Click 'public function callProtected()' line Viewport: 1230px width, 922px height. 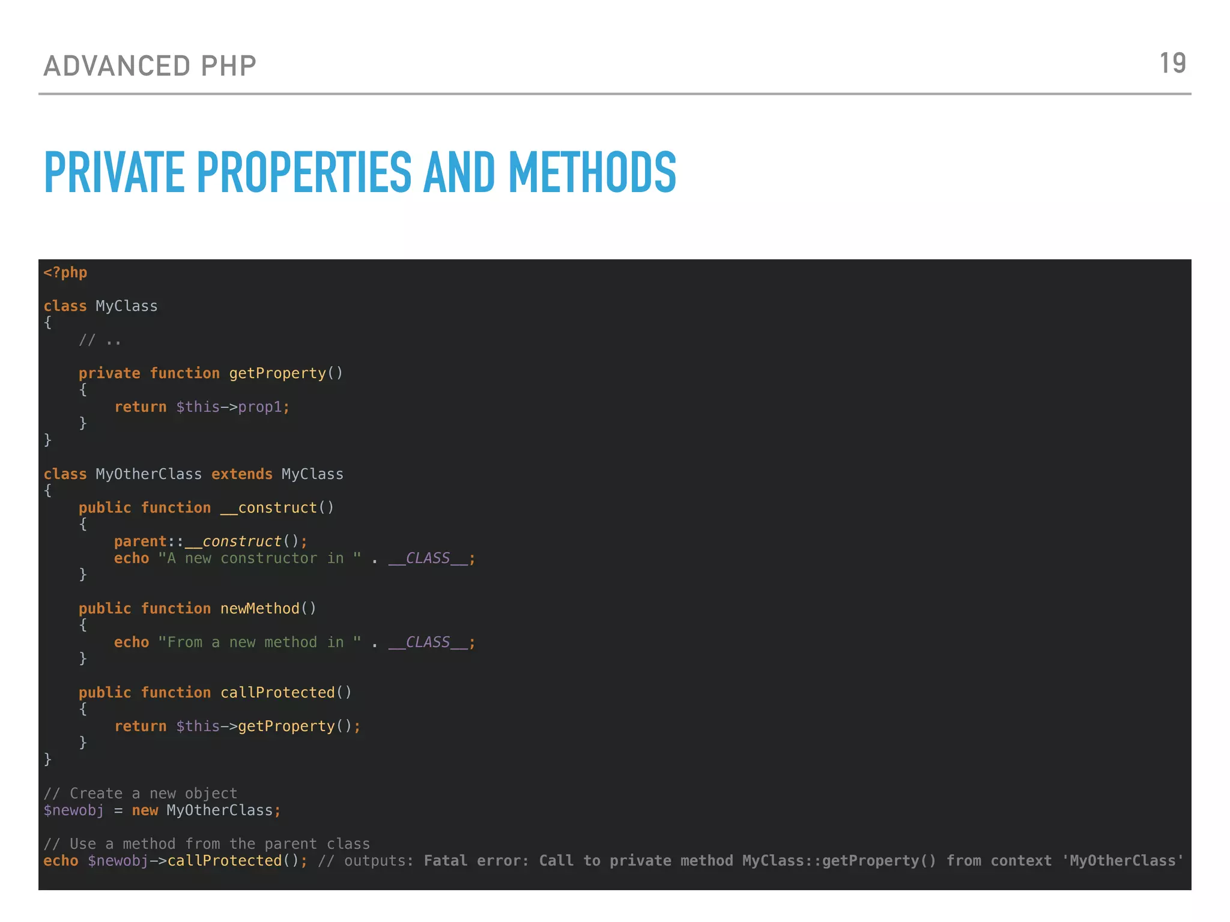pos(215,693)
